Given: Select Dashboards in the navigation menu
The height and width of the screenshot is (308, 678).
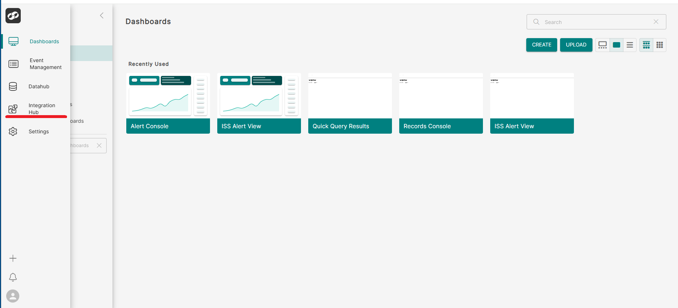Looking at the screenshot, I should point(44,41).
